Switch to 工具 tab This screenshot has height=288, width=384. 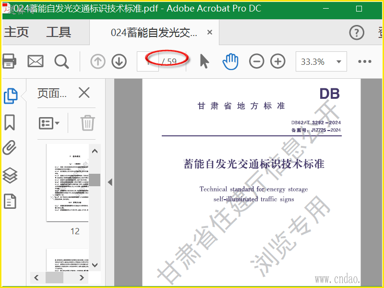pyautogui.click(x=59, y=32)
